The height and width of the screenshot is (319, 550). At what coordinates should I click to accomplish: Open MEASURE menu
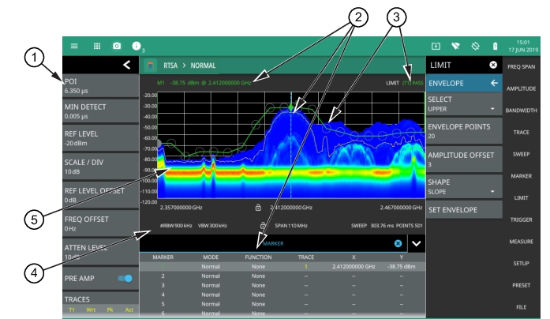click(521, 242)
